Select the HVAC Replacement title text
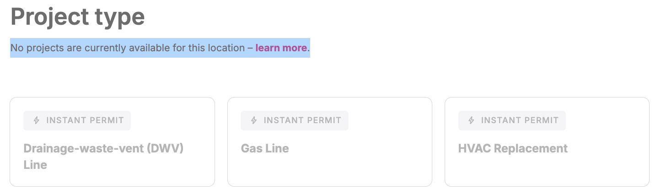This screenshot has height=195, width=656. click(x=513, y=149)
